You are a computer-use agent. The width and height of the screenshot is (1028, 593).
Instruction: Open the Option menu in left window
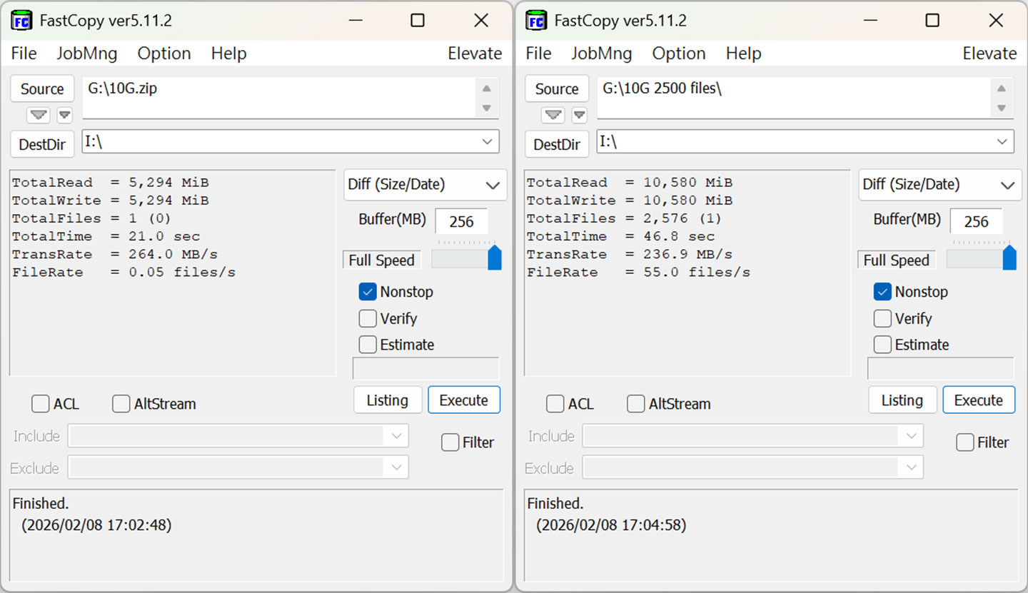163,53
